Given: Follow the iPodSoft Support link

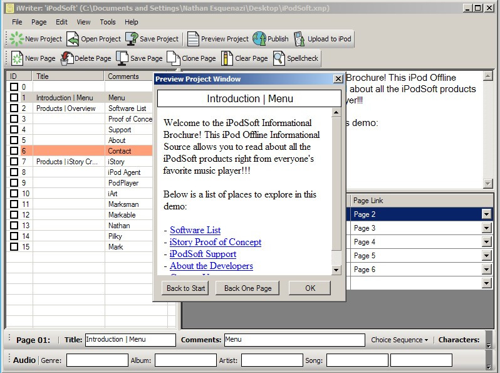Looking at the screenshot, I should click(203, 254).
